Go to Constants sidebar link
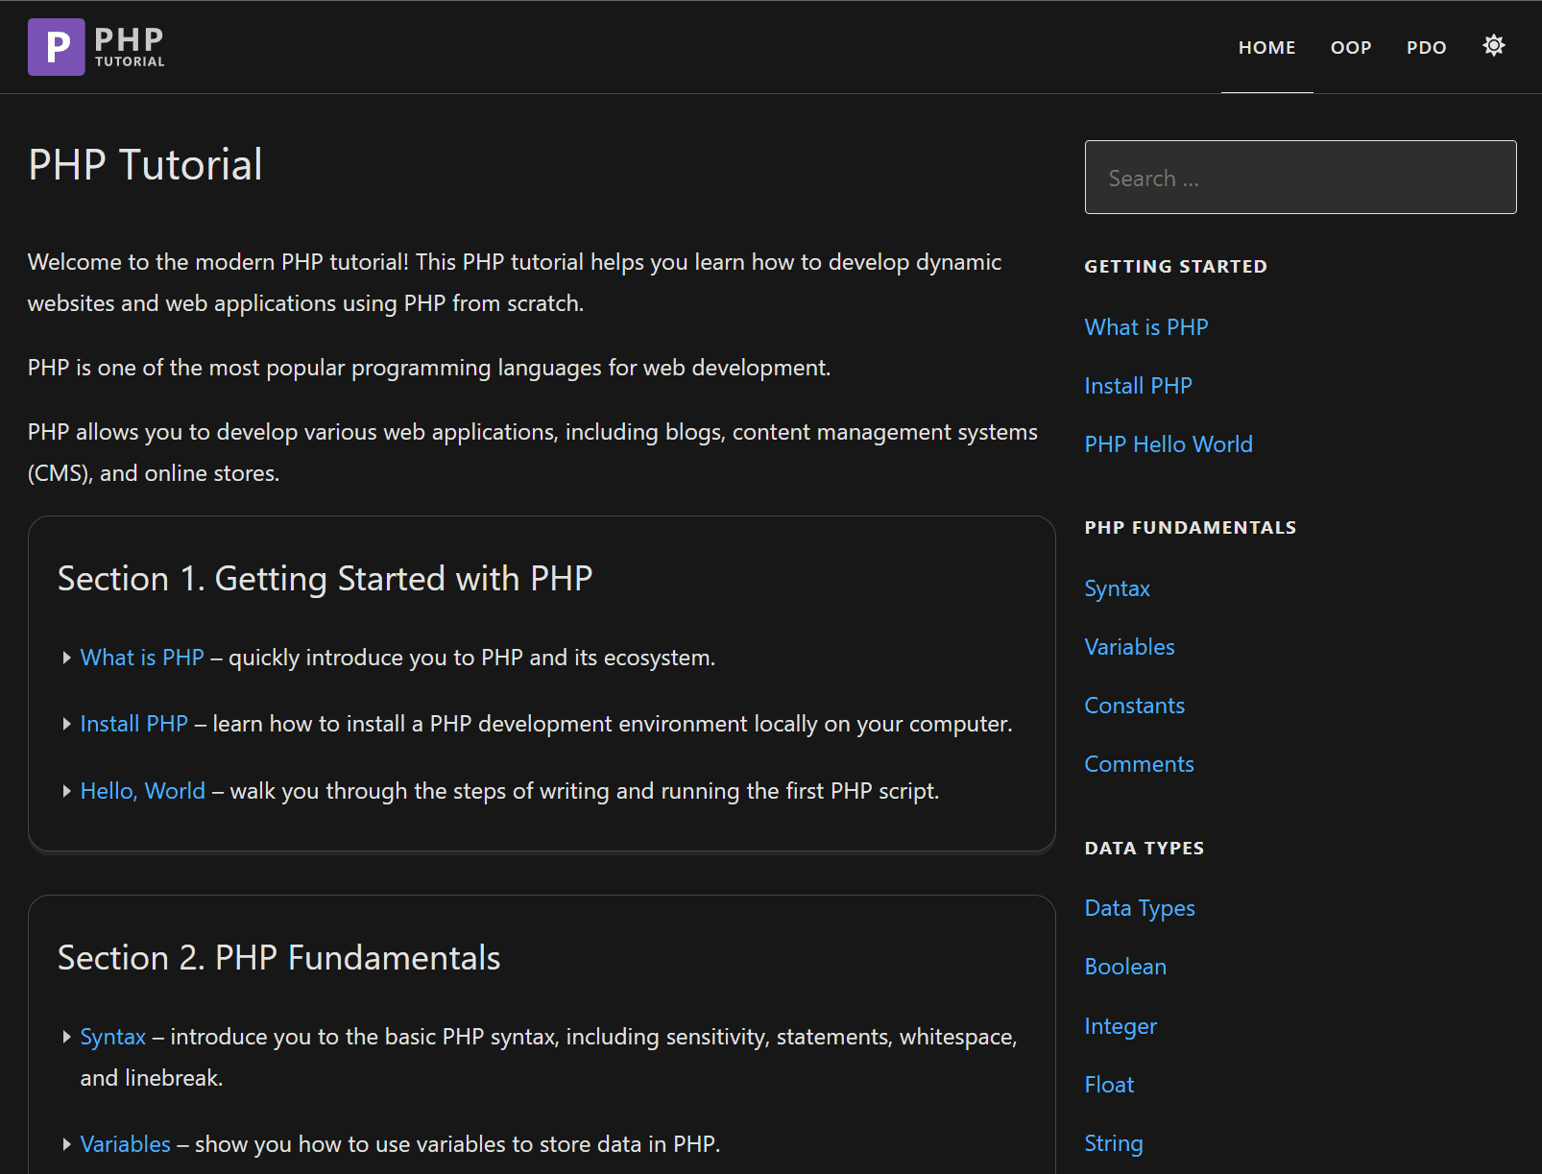The width and height of the screenshot is (1542, 1174). coord(1134,706)
